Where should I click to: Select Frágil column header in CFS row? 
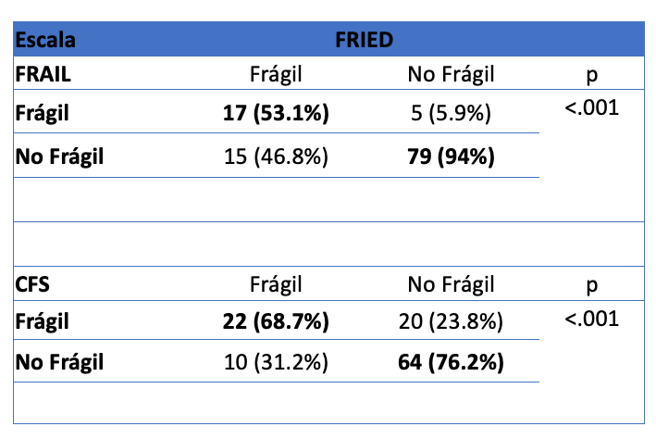coord(277,284)
